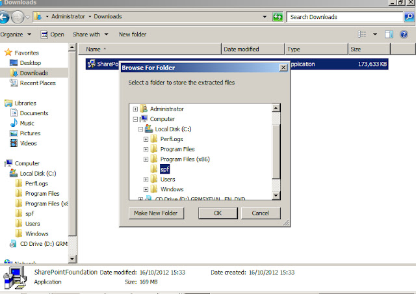This screenshot has height=294, width=416.
Task: Select the SharePoint application file icon
Action: [x=92, y=64]
